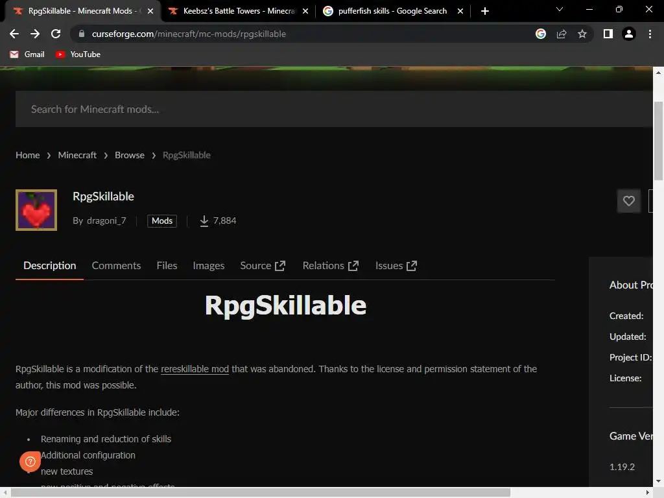Click the orange help question-mark button

[x=30, y=461]
